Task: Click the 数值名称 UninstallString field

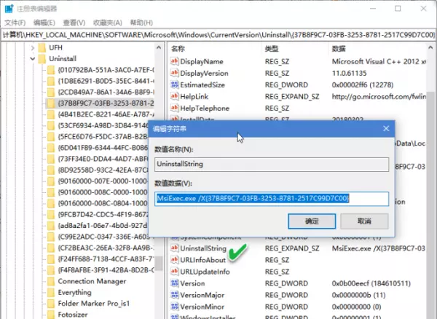Action: [x=272, y=165]
